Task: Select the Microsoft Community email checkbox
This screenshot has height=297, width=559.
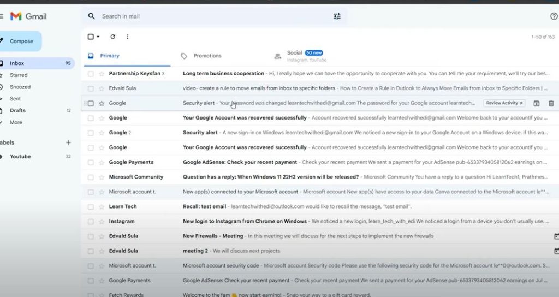Action: pos(91,177)
